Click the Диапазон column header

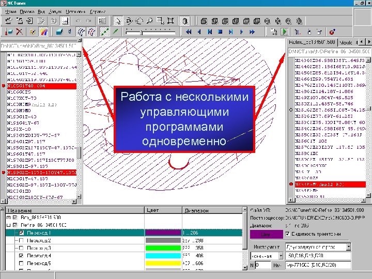pyautogui.click(x=212, y=210)
